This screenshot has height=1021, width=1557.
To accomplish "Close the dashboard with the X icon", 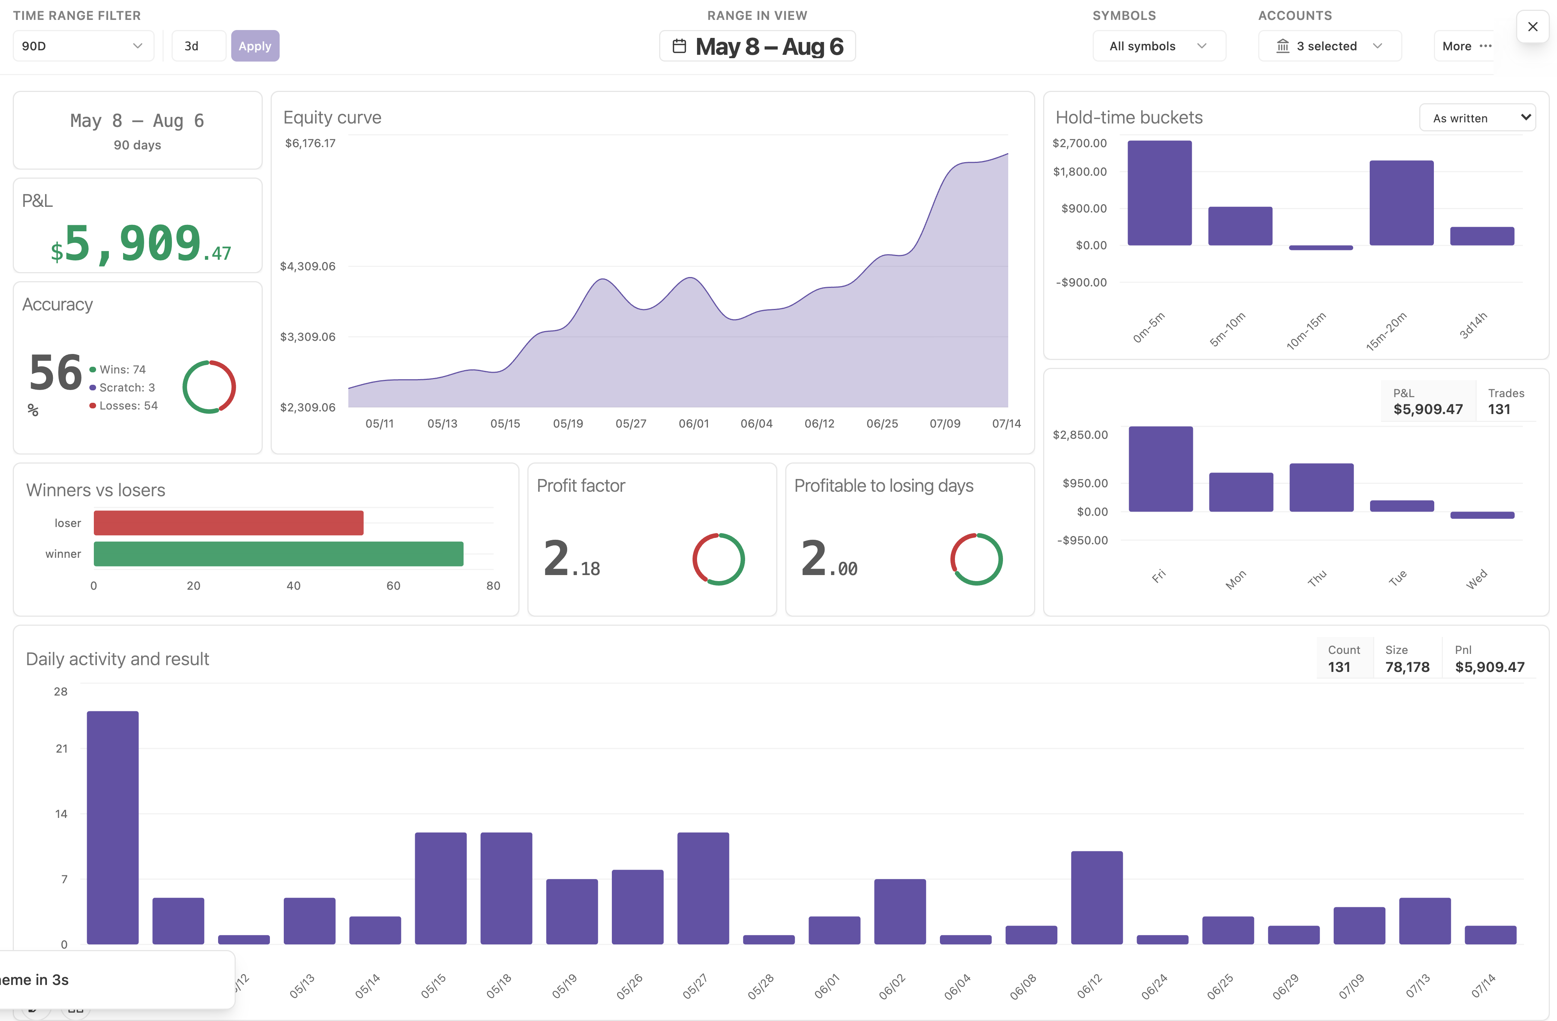I will click(x=1532, y=27).
